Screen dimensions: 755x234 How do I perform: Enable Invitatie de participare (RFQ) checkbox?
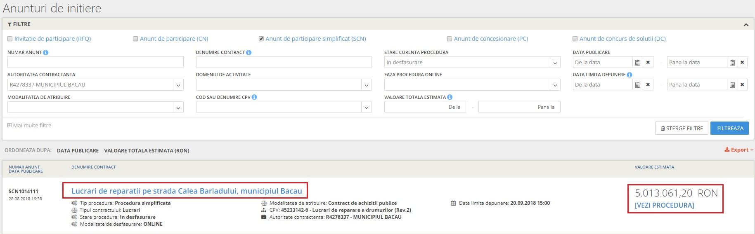(x=10, y=39)
